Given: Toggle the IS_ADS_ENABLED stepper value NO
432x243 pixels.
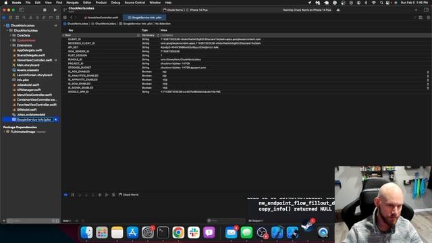Looking at the screenshot, I should pos(428,72).
